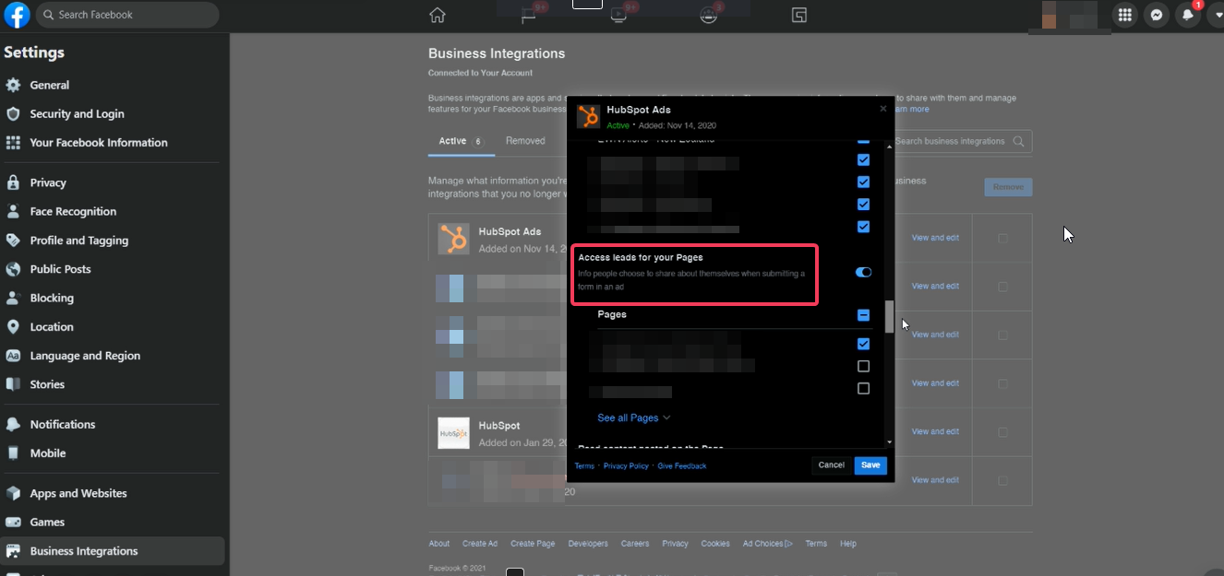Open the Help footer link

click(x=848, y=544)
